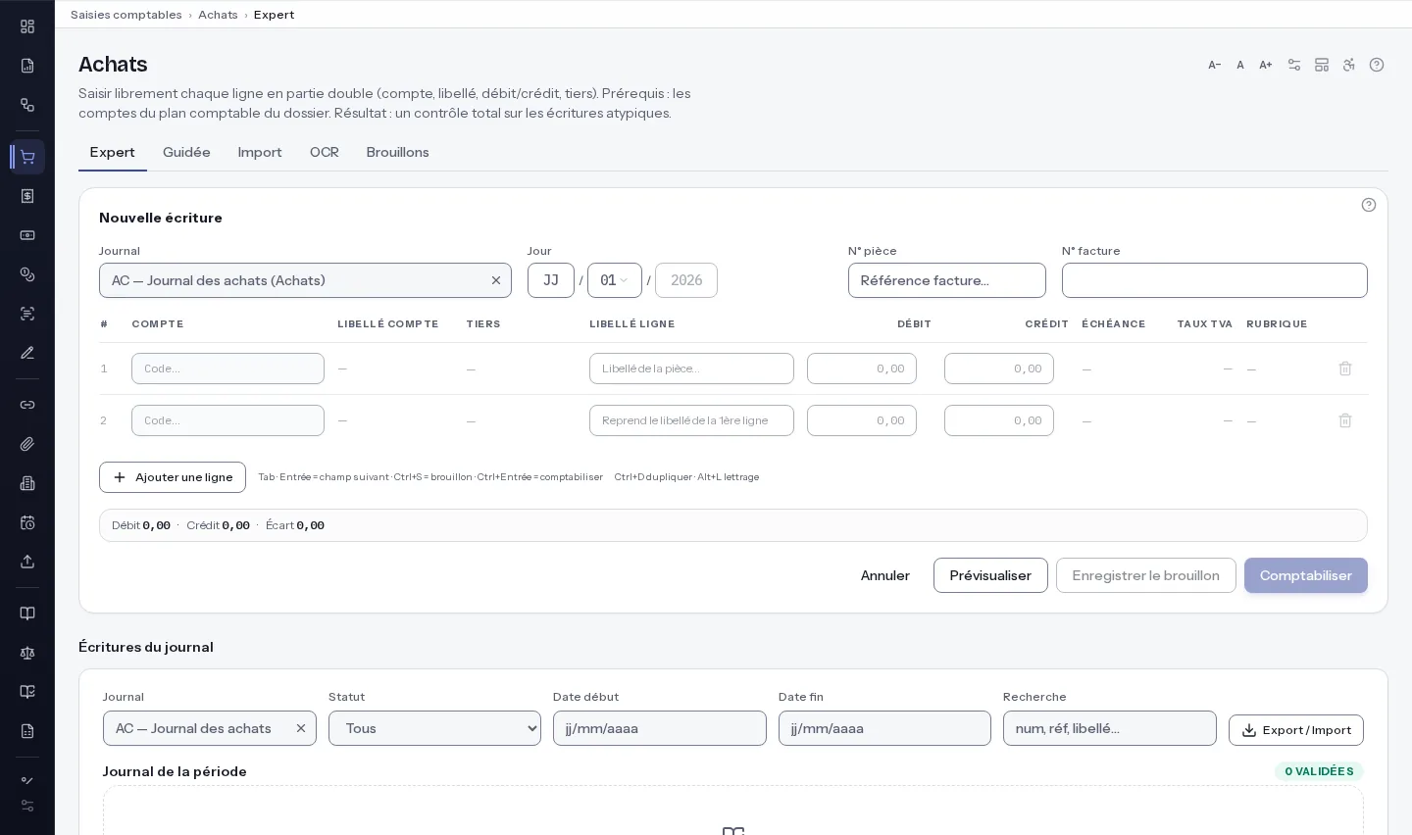Delete entry line 2 with trash icon

pyautogui.click(x=1345, y=420)
